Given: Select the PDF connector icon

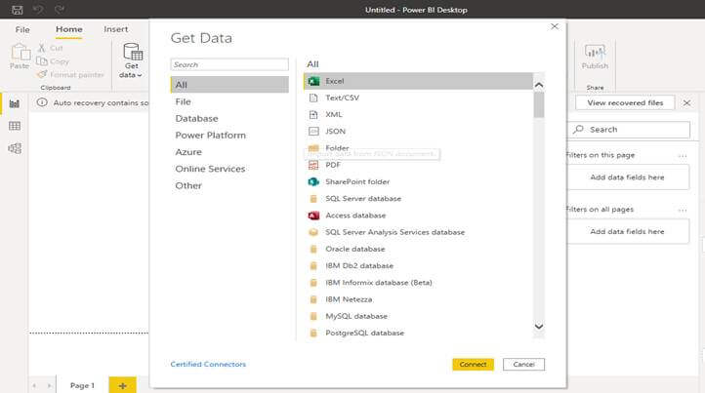Looking at the screenshot, I should tap(313, 165).
